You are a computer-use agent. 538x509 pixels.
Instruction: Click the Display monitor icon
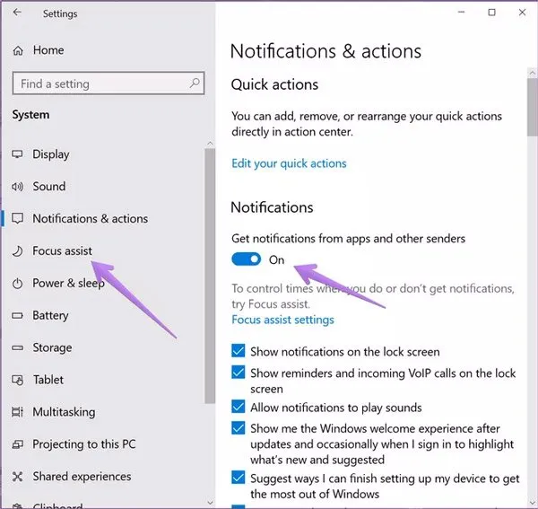coord(17,154)
